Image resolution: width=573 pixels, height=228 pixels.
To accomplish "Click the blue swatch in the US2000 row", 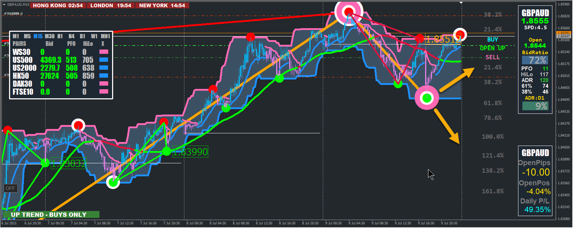I will 104,68.
